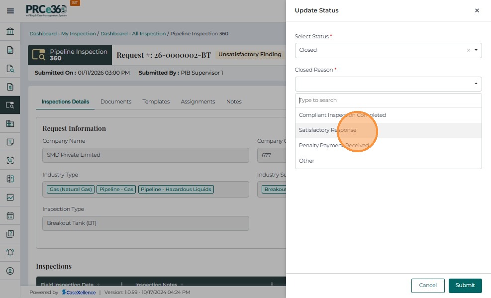The width and height of the screenshot is (491, 298).
Task: Open the help question-mark sidebar icon
Action: 10,234
